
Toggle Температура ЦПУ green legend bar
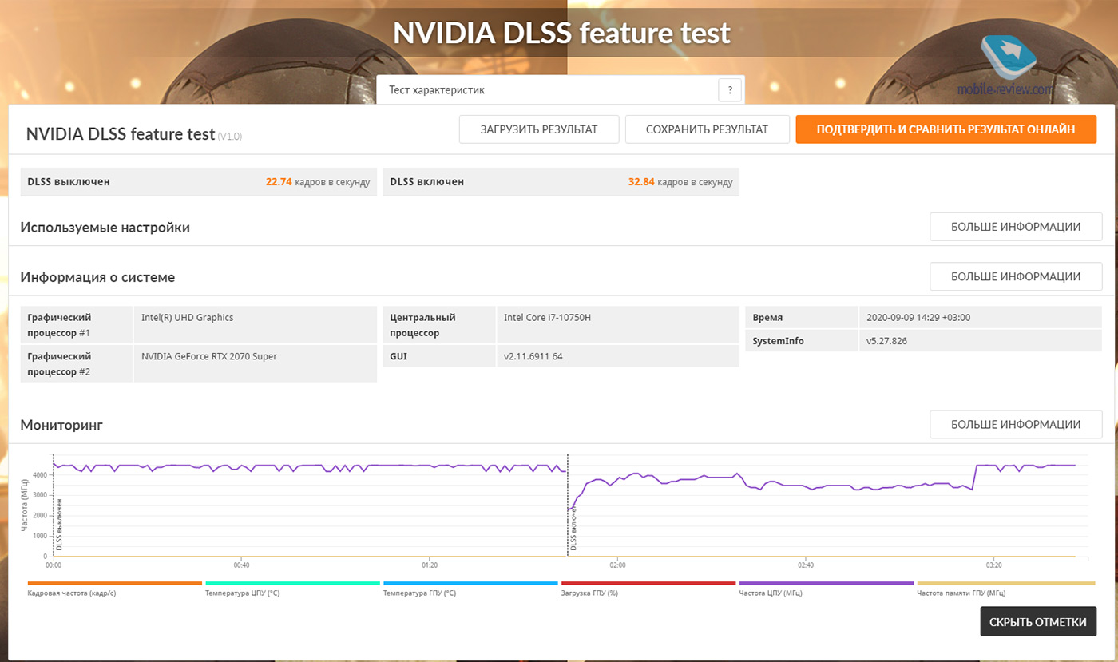(292, 584)
